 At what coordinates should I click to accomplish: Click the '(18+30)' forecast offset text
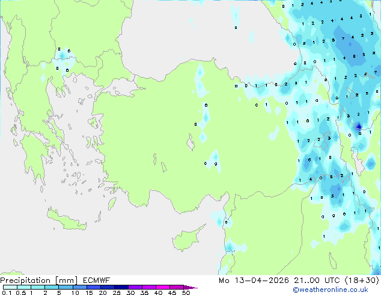[x=362, y=281]
